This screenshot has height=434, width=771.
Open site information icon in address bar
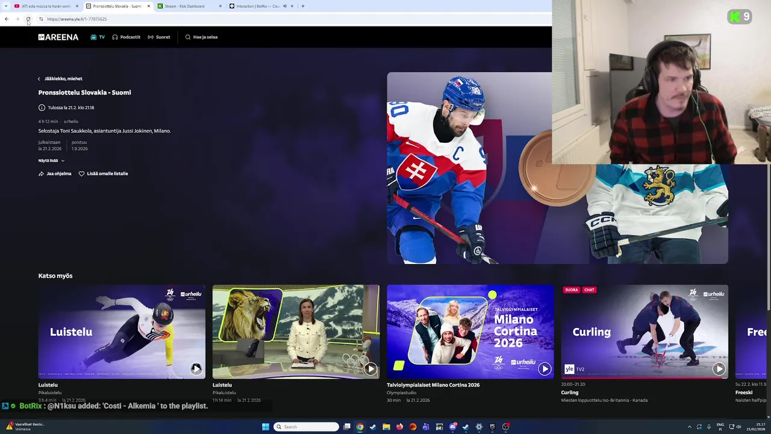41,19
